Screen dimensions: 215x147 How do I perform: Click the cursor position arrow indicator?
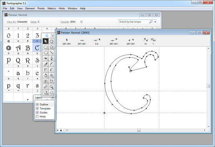tap(67, 40)
